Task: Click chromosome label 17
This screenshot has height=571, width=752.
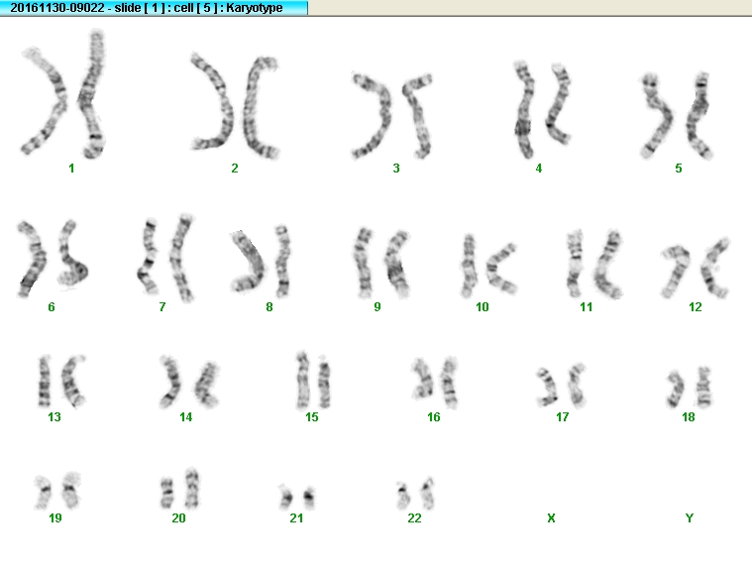Action: point(562,417)
